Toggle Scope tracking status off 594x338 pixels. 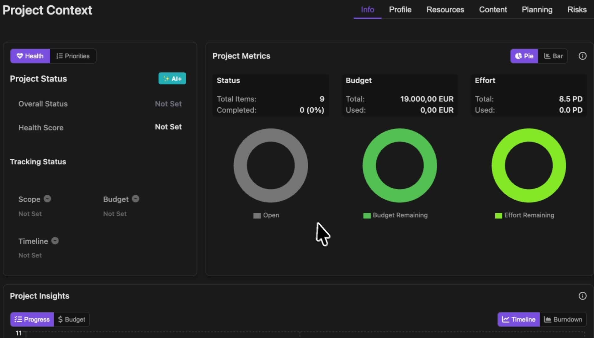click(47, 199)
